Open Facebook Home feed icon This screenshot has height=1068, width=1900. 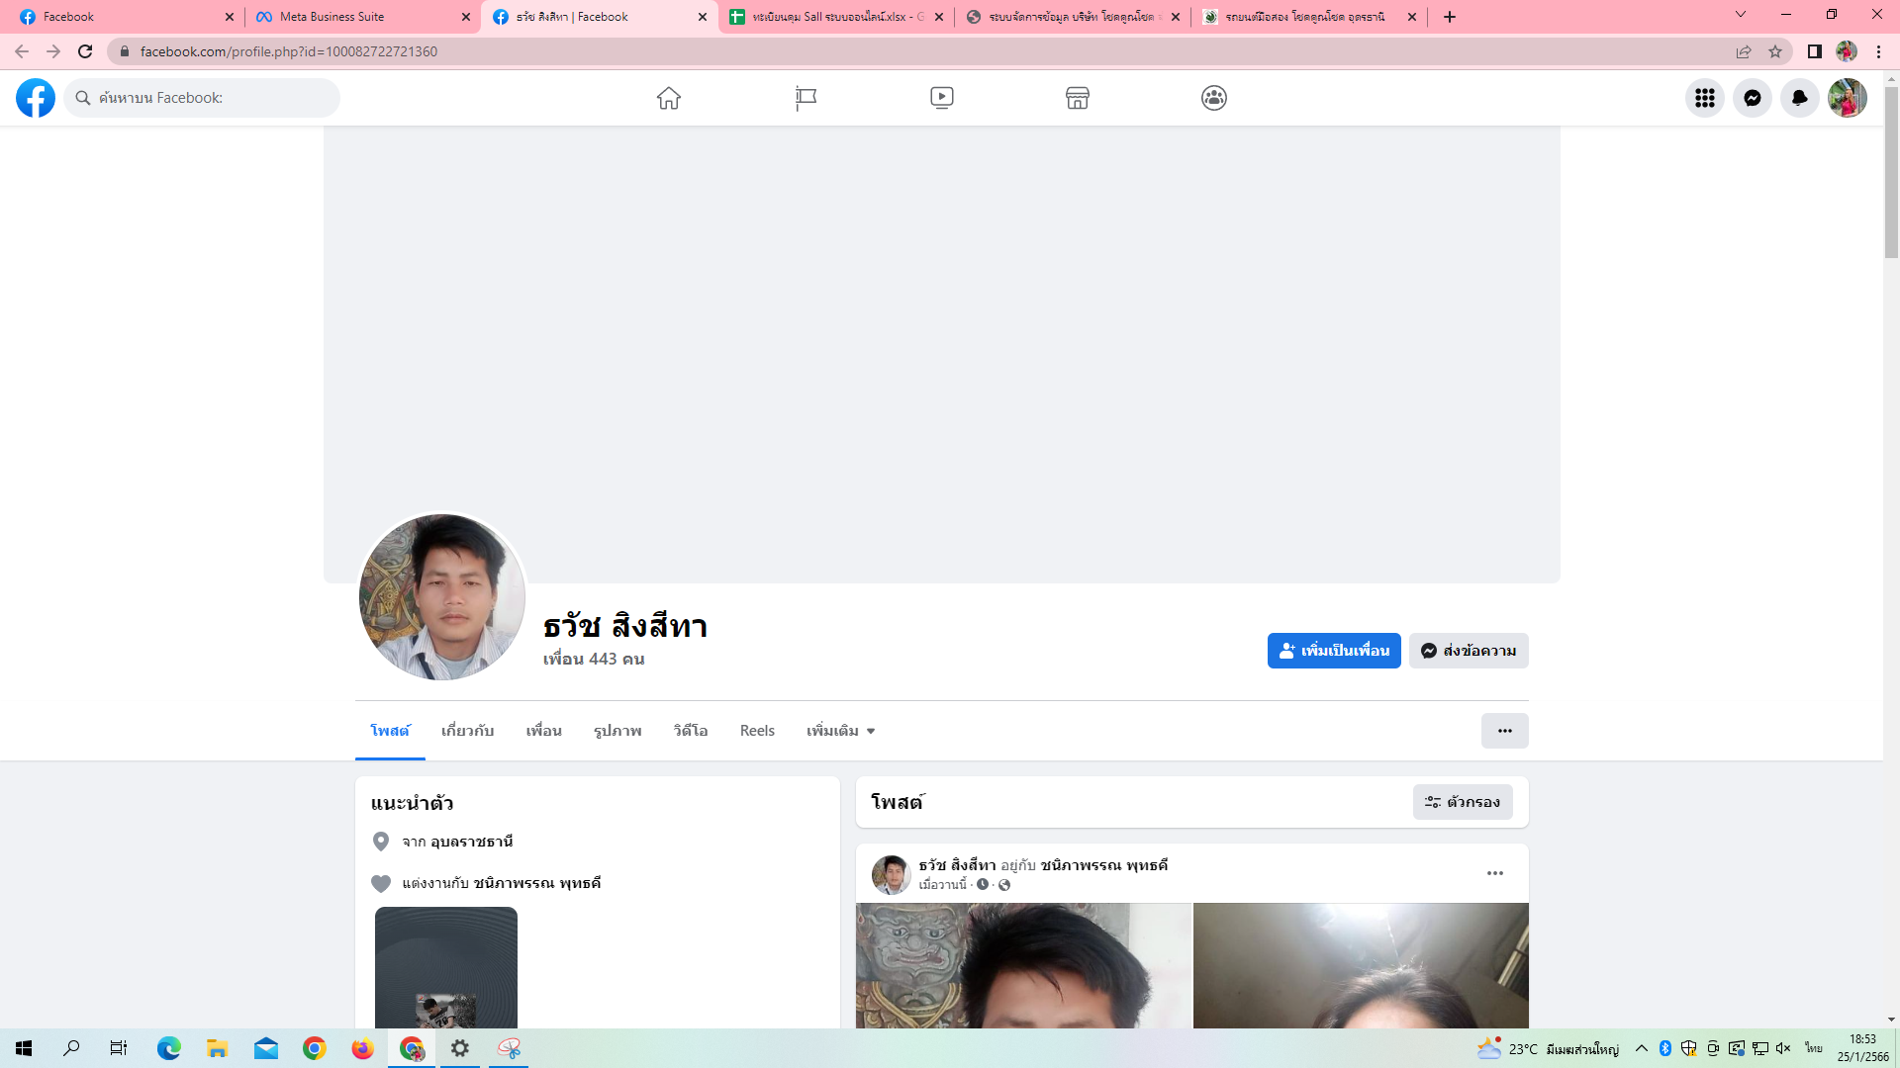[669, 98]
